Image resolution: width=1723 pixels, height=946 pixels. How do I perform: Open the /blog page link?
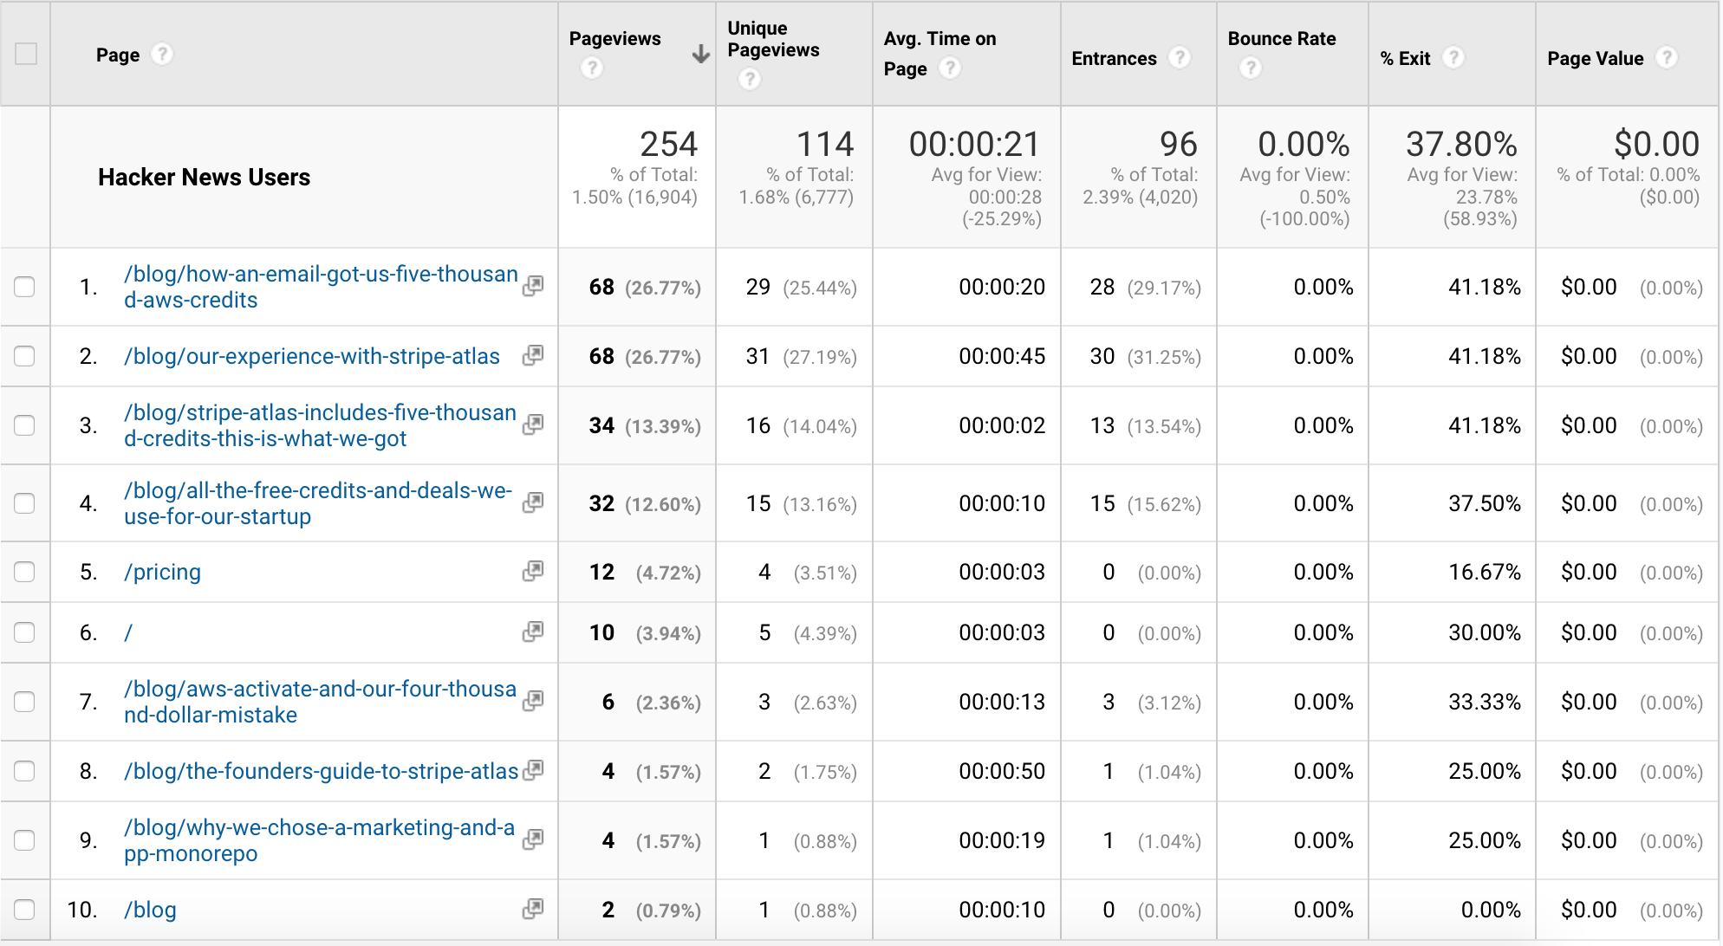click(x=150, y=910)
